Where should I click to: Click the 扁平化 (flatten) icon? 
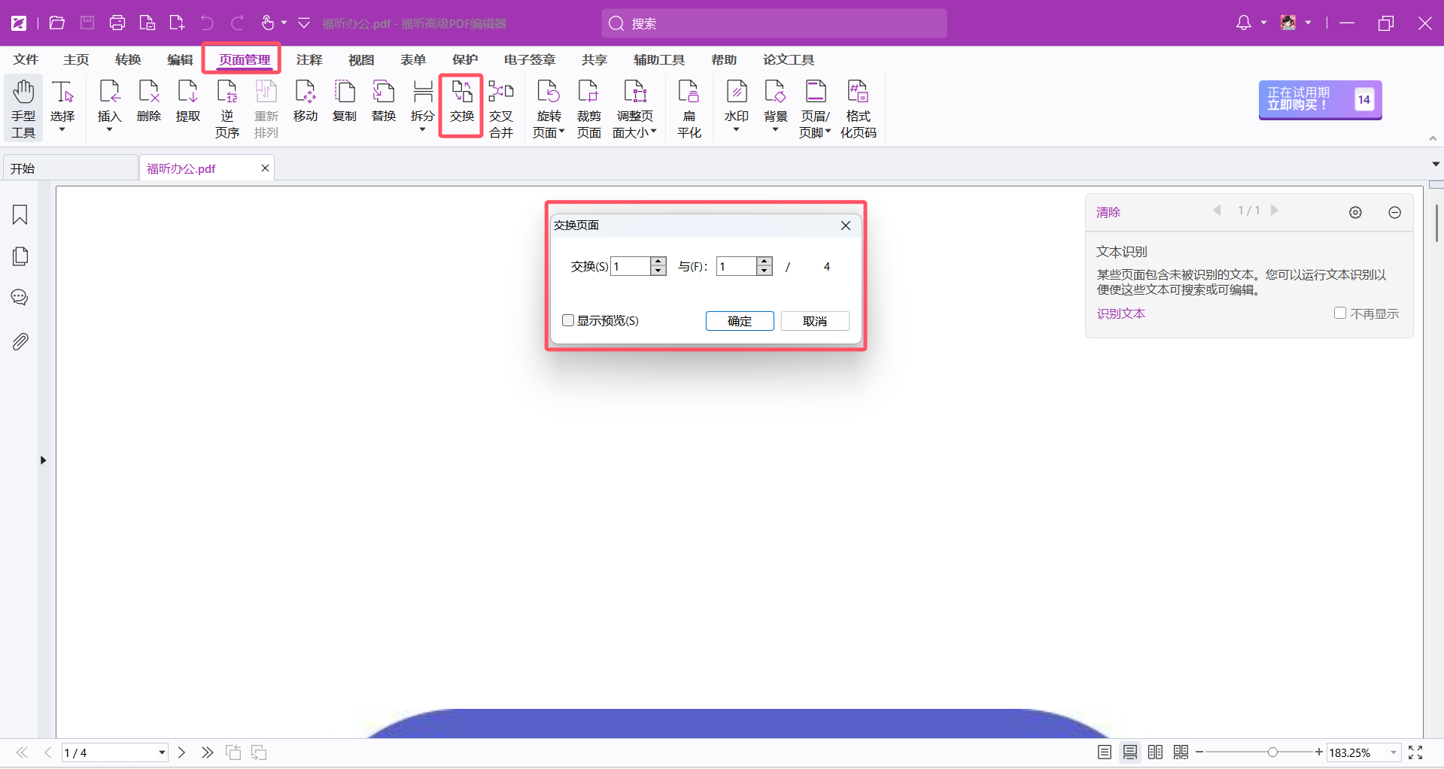pyautogui.click(x=689, y=108)
